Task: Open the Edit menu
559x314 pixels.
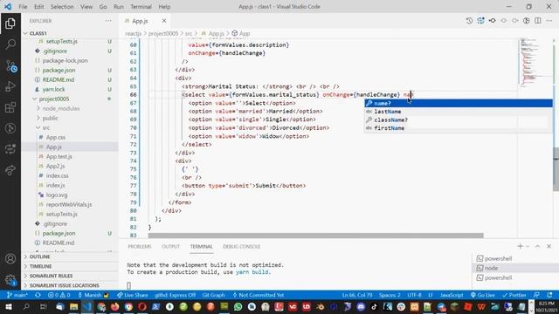Action: (x=39, y=7)
